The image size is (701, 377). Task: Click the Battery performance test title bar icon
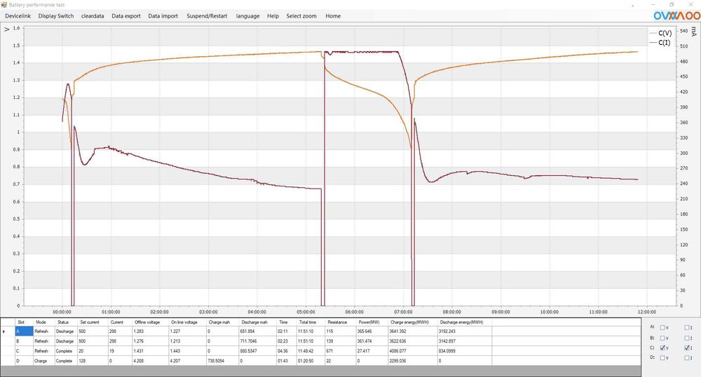tap(4, 4)
